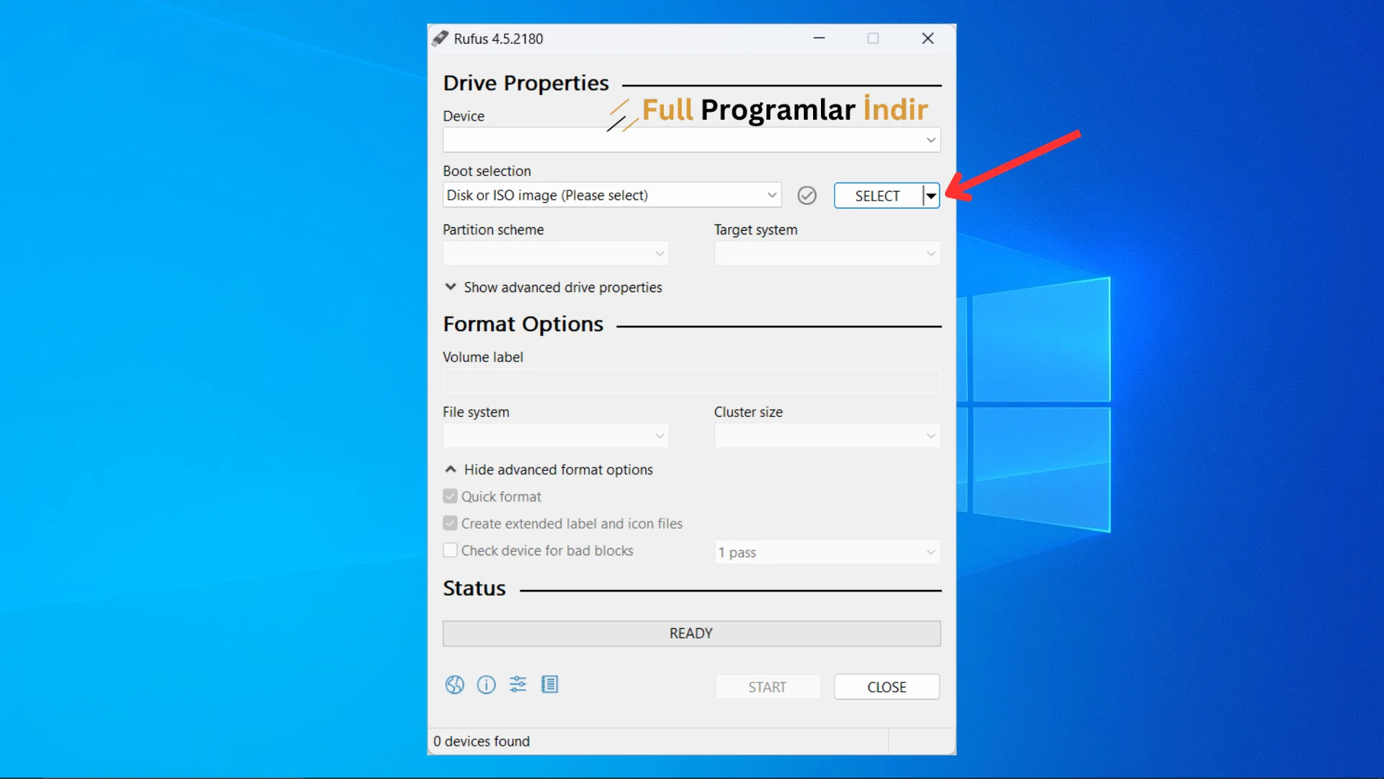This screenshot has width=1384, height=779.
Task: Open the language globe icon
Action: [455, 685]
